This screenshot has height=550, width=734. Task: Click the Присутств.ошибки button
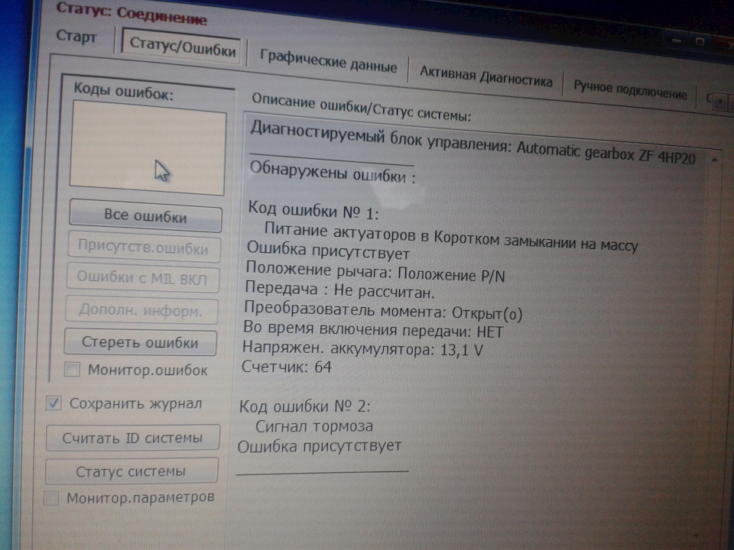point(143,247)
